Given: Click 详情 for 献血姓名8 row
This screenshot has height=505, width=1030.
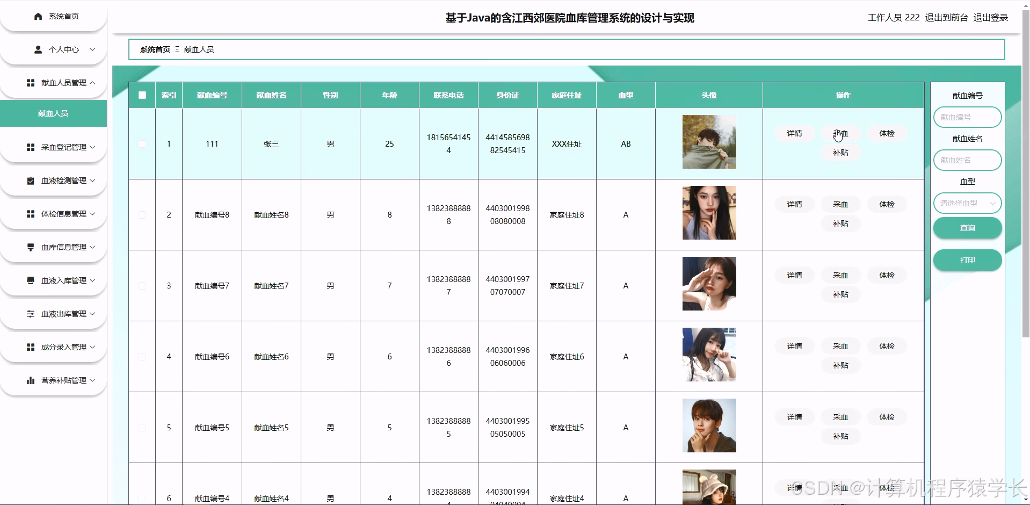Looking at the screenshot, I should 794,204.
